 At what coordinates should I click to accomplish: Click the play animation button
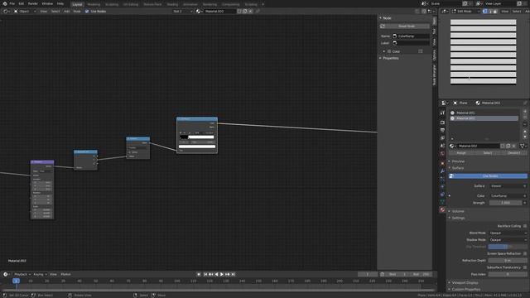222,274
